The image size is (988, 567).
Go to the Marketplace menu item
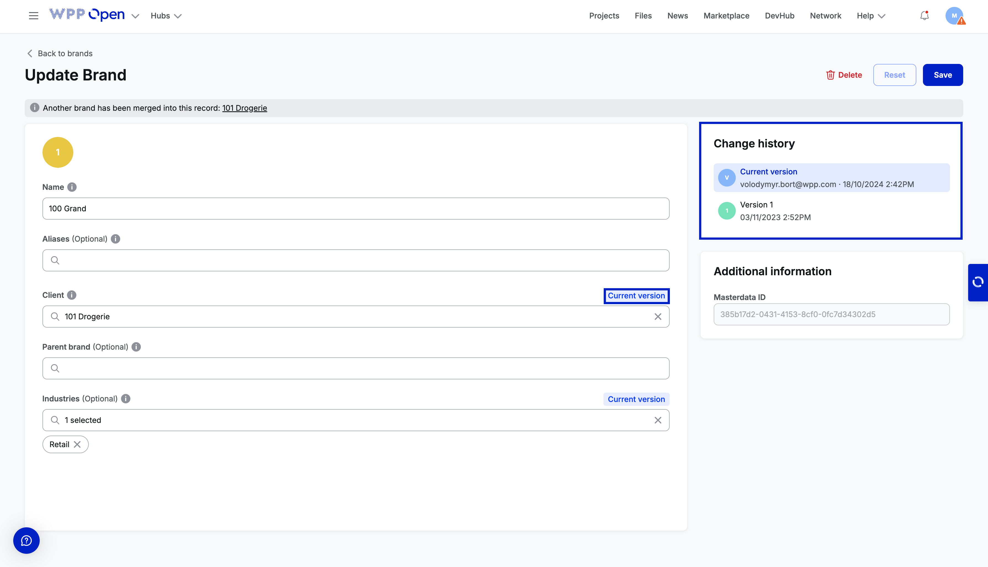[x=726, y=16]
